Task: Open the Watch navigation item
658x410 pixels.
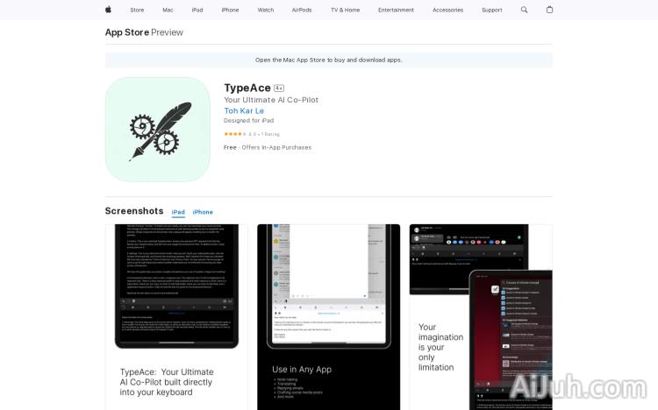Action: click(265, 10)
